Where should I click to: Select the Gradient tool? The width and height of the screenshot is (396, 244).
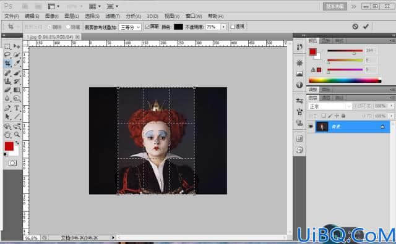point(17,90)
